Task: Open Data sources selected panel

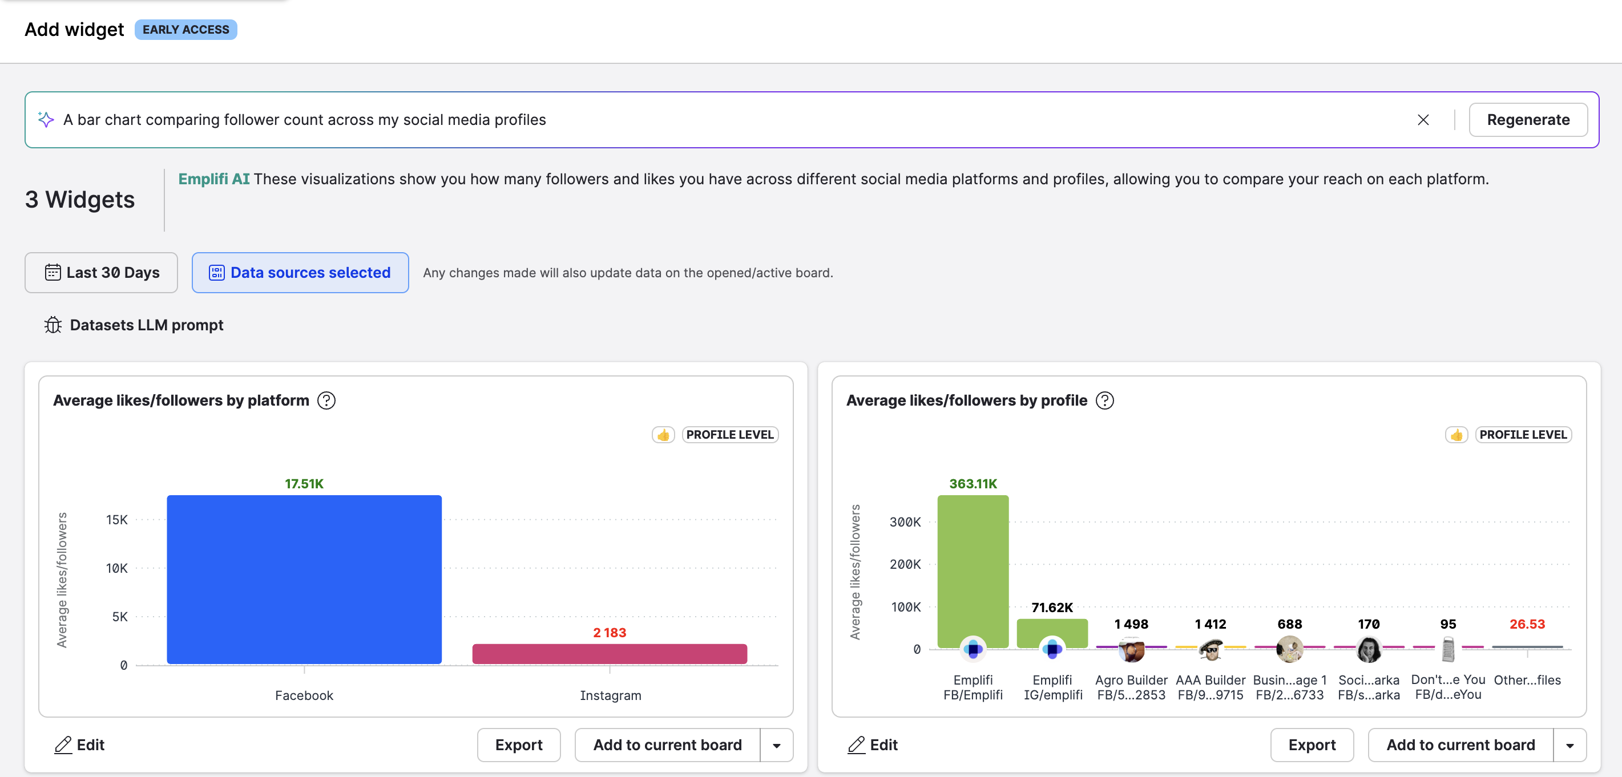Action: 300,273
